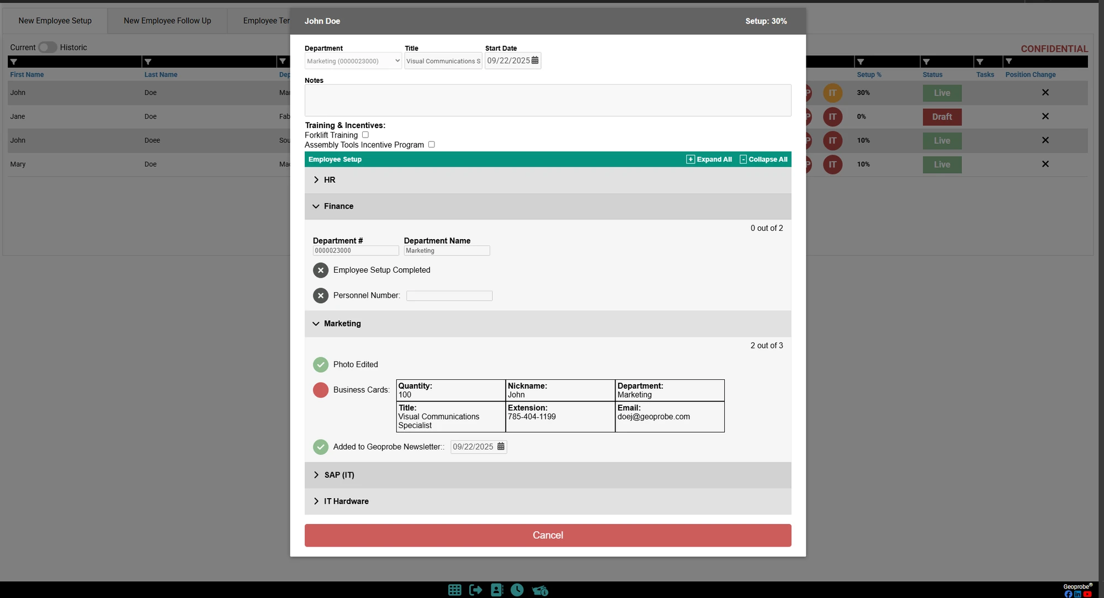Click the Personnel Number X status icon

pos(321,295)
